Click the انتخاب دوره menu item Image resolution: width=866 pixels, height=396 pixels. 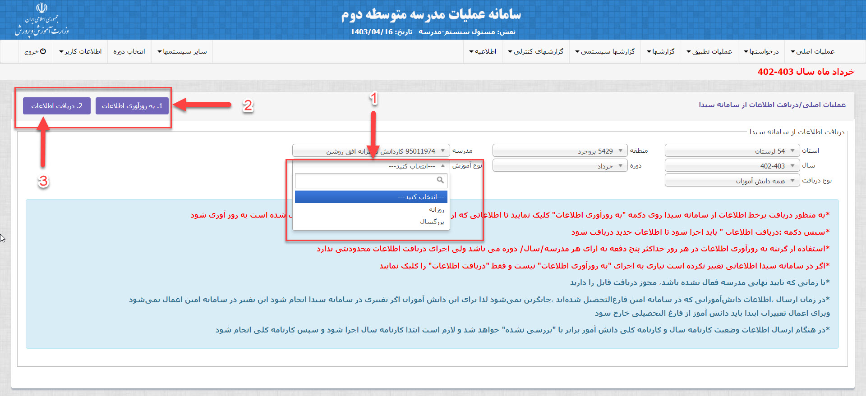pyautogui.click(x=129, y=51)
